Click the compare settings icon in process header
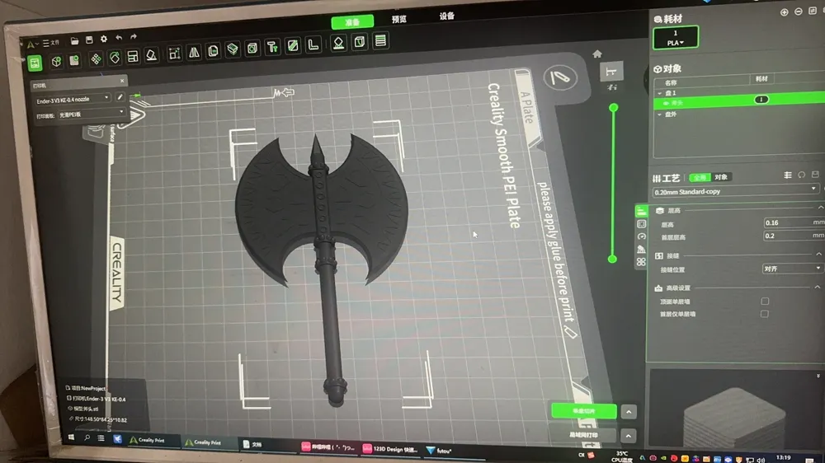This screenshot has width=825, height=463. point(788,175)
